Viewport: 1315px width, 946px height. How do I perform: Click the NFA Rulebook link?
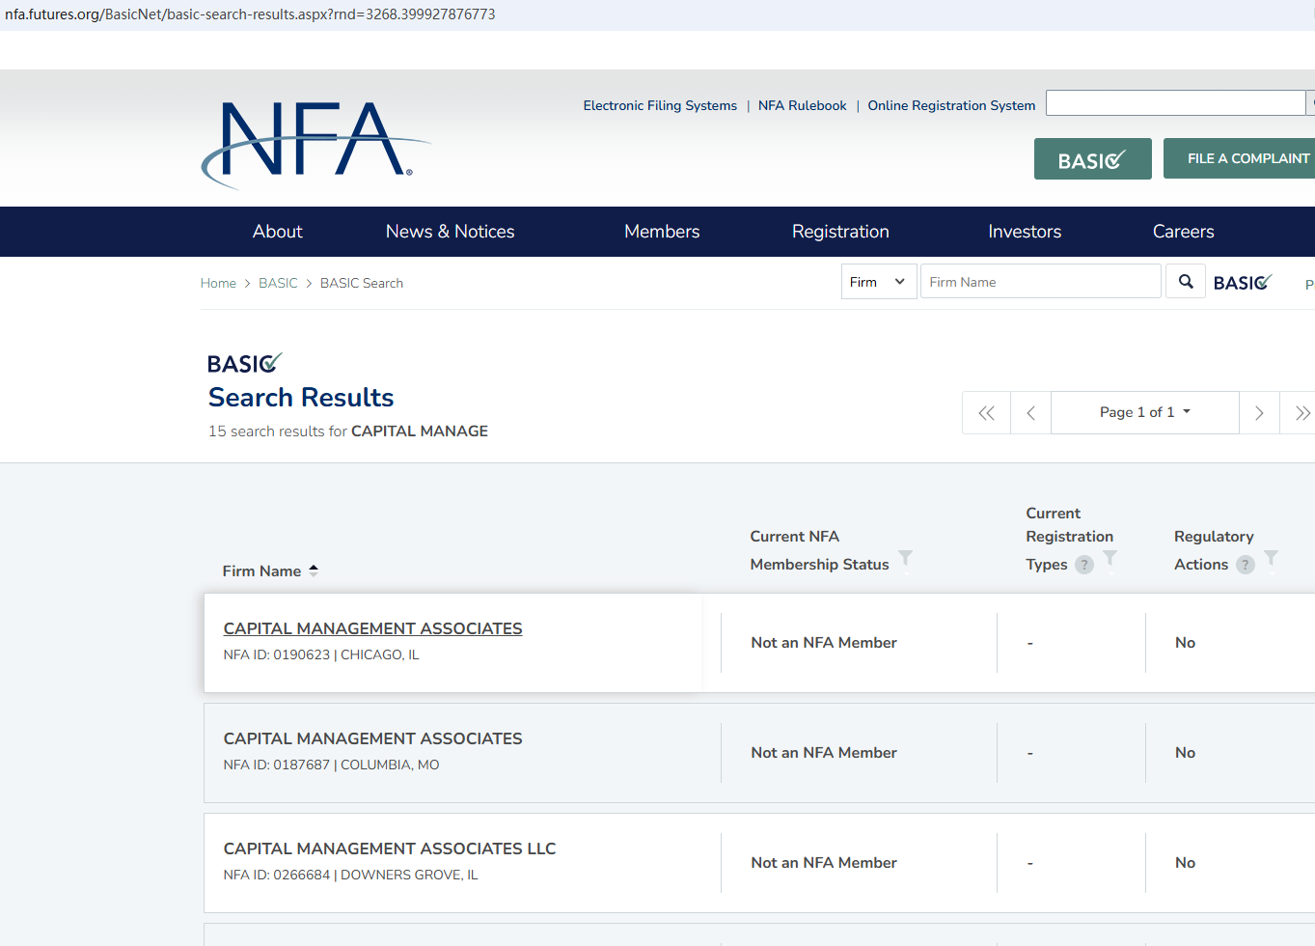802,105
